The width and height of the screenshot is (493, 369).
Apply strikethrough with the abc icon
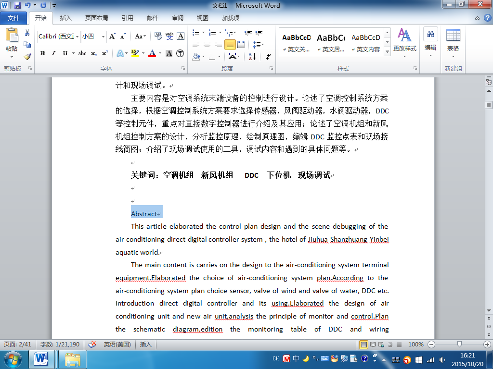82,53
